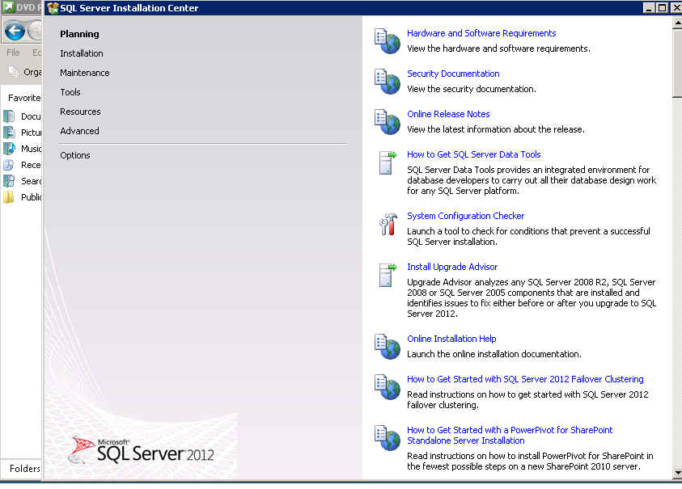
Task: Open PowerPivot for SharePoint Standalone Server Installation link
Action: pos(510,435)
